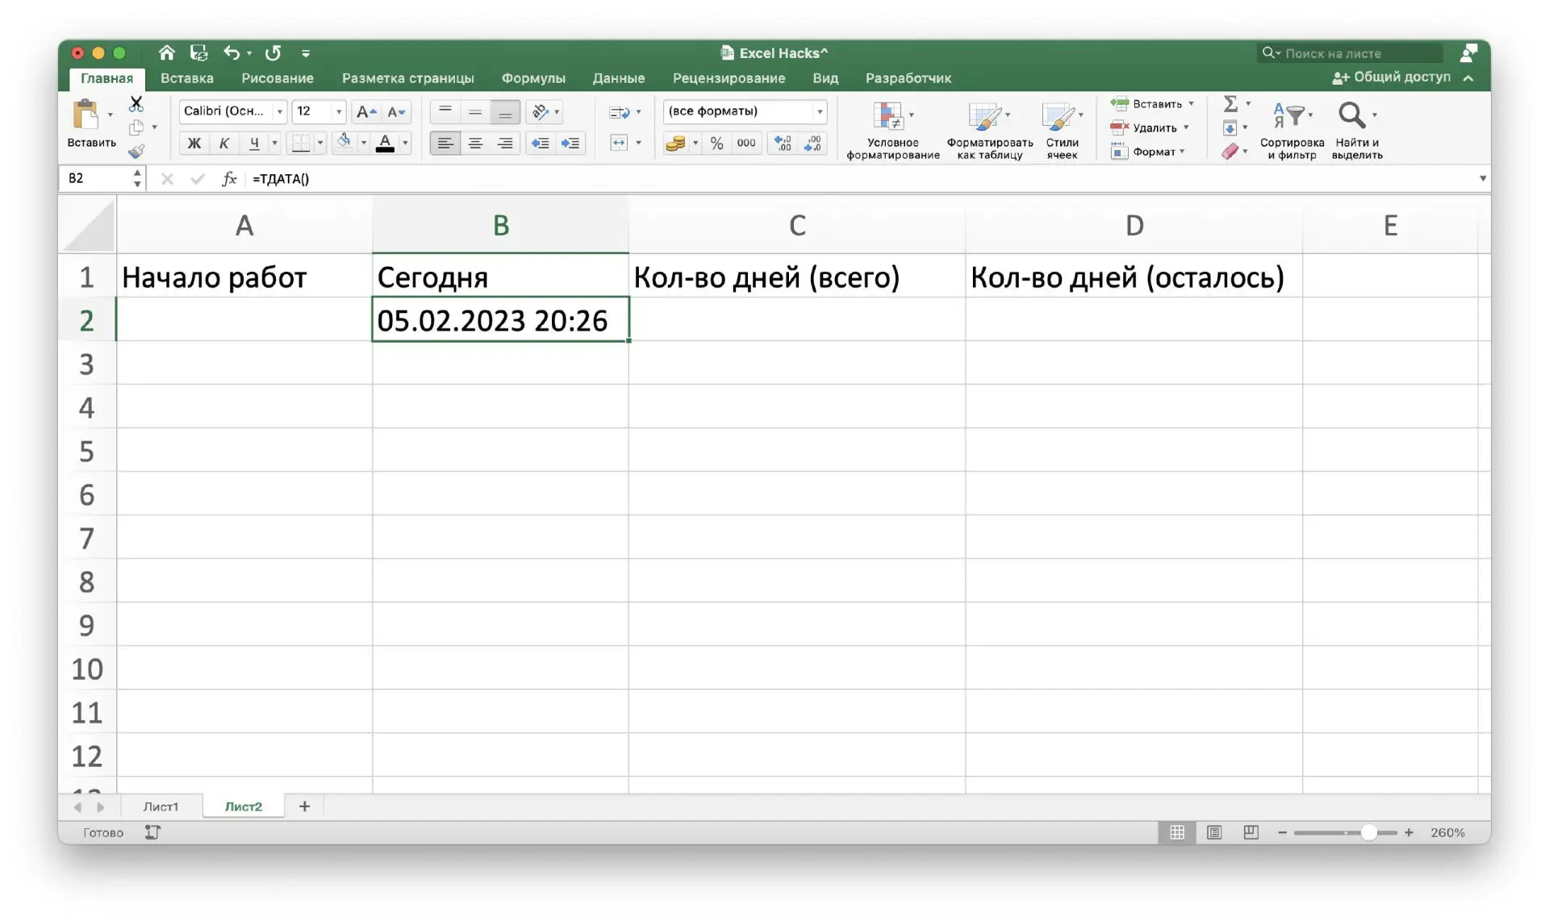Click the zoom slider handle
Viewport: 1549px width, 921px height.
[1368, 832]
